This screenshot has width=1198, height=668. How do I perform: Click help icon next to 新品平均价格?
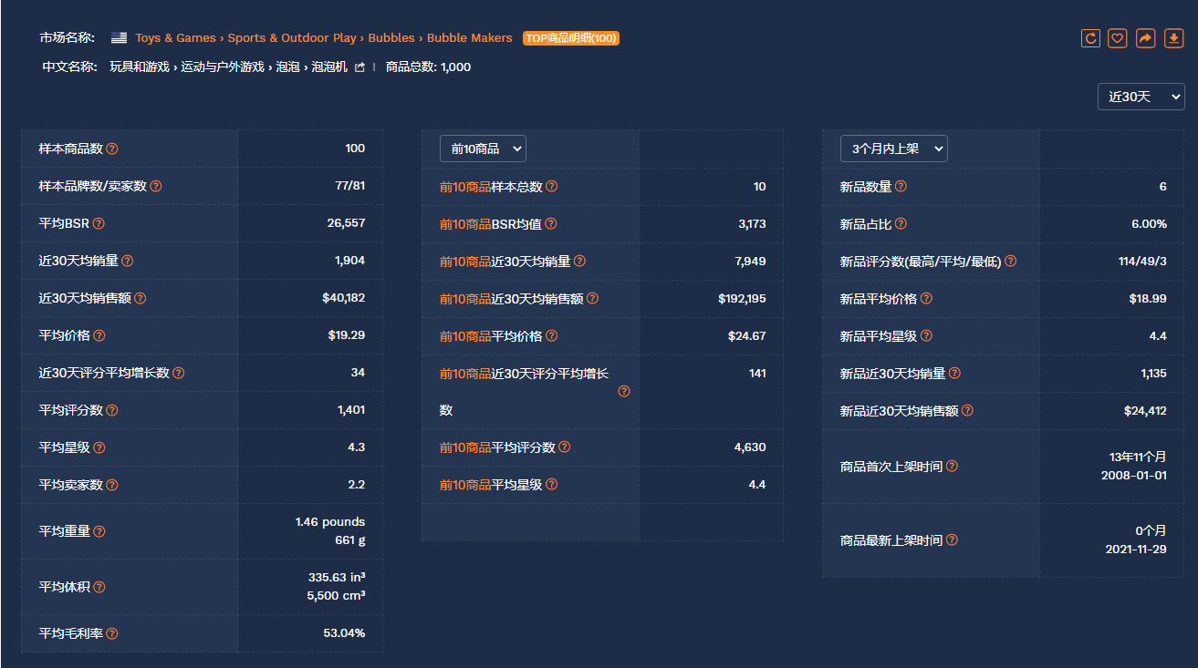[927, 299]
